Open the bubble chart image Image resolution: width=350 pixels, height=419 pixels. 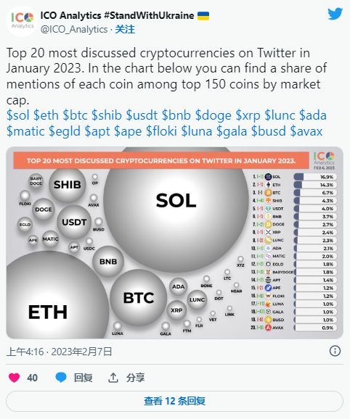point(174,243)
